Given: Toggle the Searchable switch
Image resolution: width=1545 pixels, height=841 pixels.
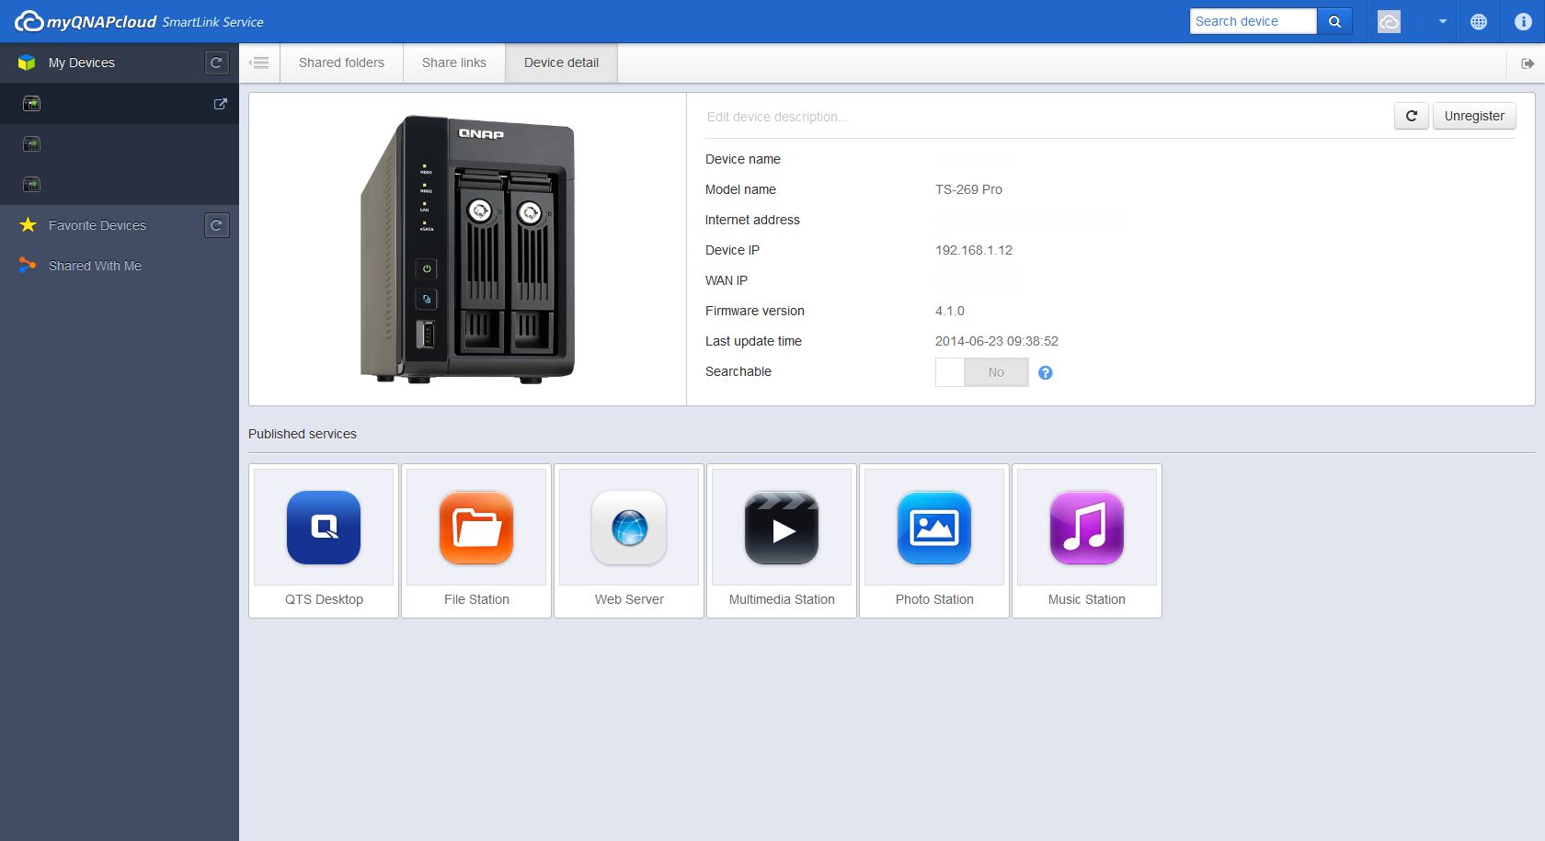Looking at the screenshot, I should [981, 372].
